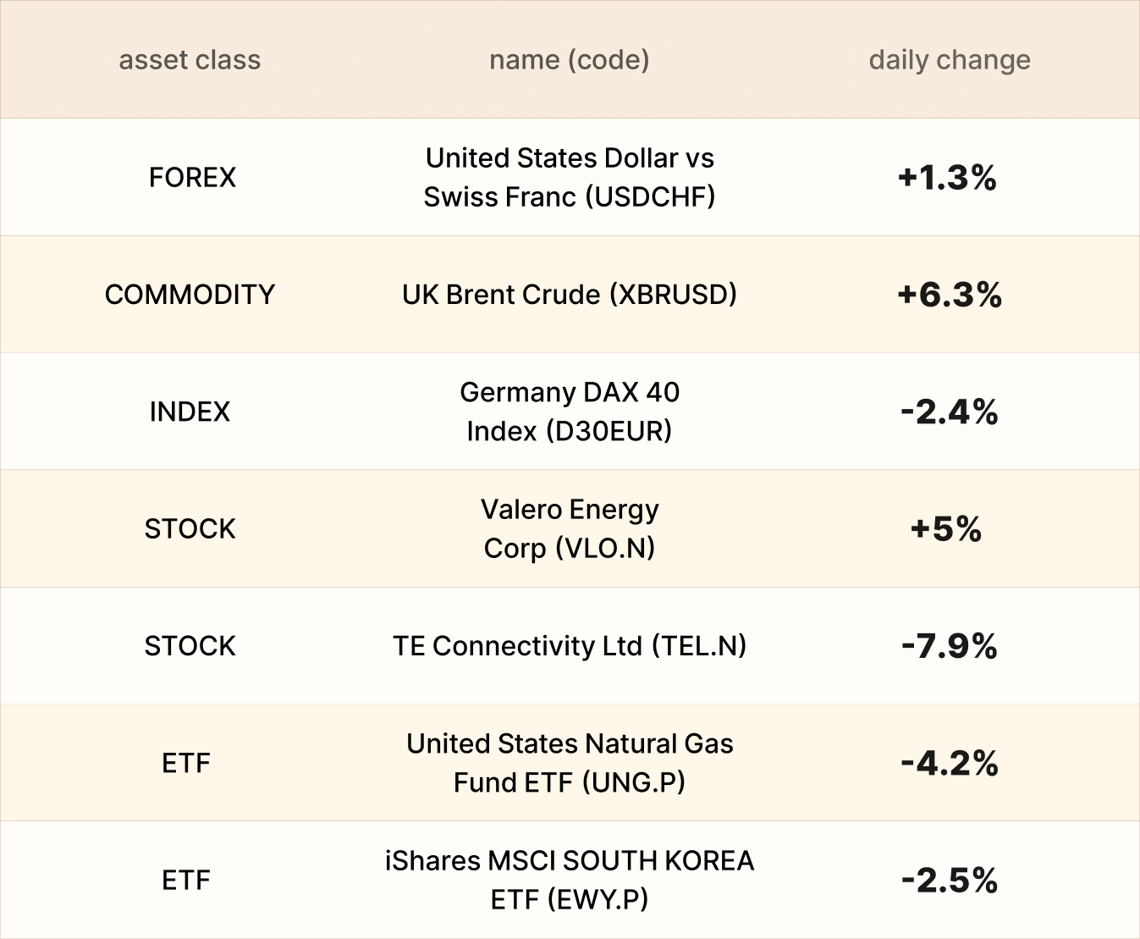Select the INDEX asset class cell
1140x939 pixels.
pyautogui.click(x=190, y=412)
